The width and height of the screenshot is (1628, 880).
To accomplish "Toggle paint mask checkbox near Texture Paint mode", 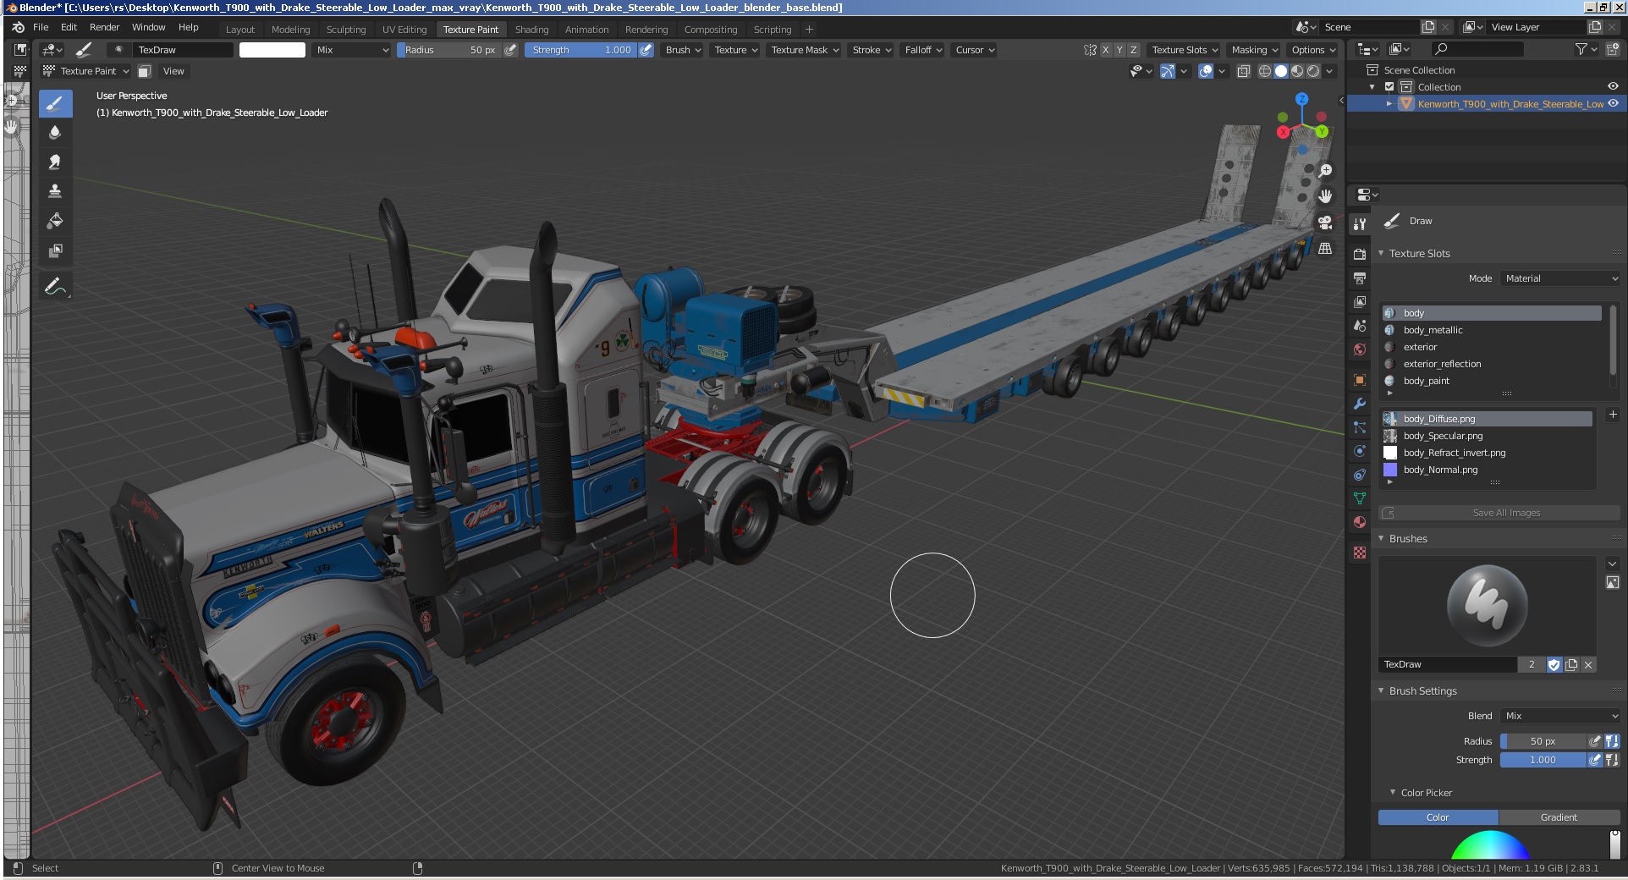I will pos(145,71).
